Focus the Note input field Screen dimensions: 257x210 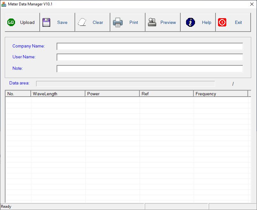click(150, 69)
